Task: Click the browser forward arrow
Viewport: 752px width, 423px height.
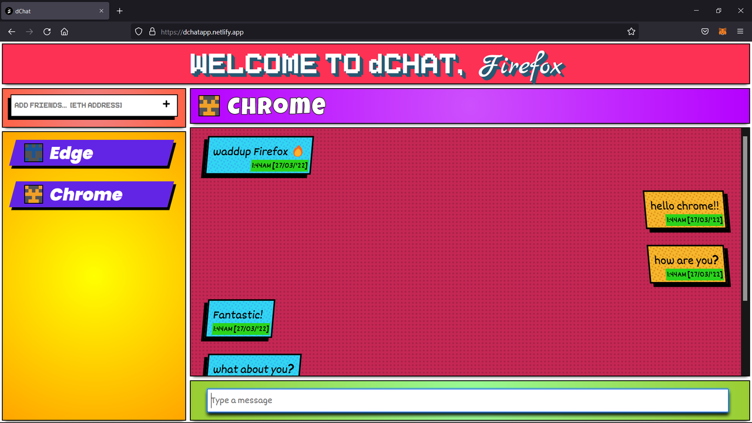Action: (x=29, y=32)
